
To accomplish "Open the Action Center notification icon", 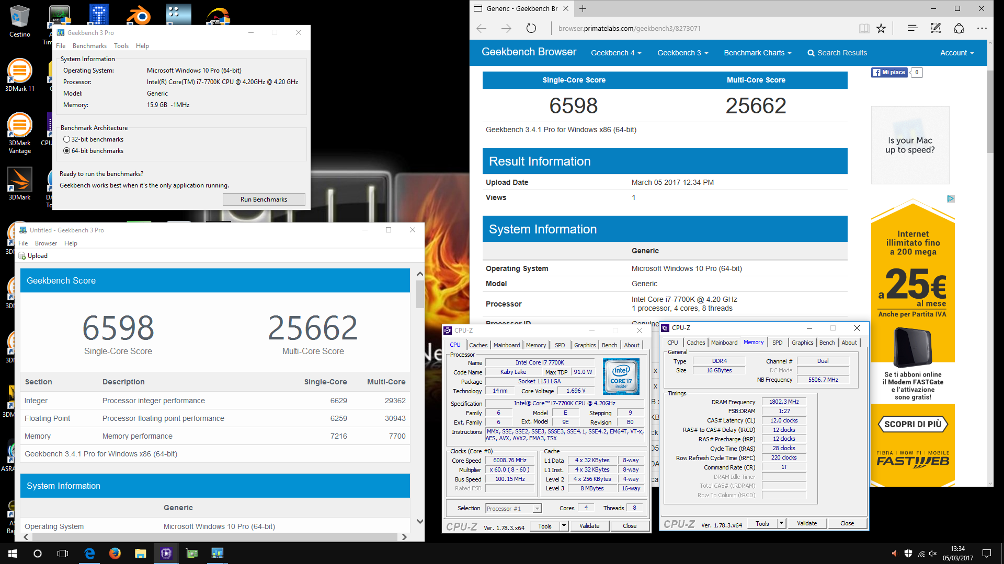I will pyautogui.click(x=987, y=554).
